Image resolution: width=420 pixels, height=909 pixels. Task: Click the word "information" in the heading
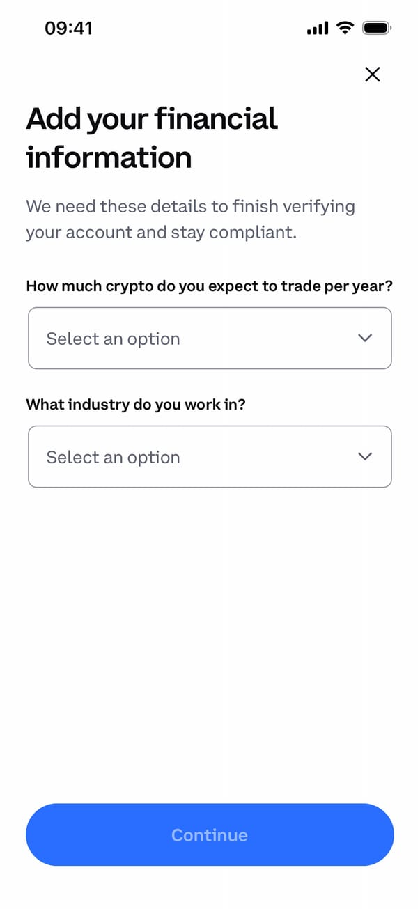pos(109,157)
